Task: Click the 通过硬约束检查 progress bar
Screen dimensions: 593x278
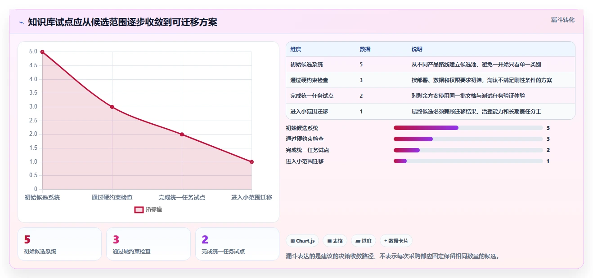Action: coord(468,139)
